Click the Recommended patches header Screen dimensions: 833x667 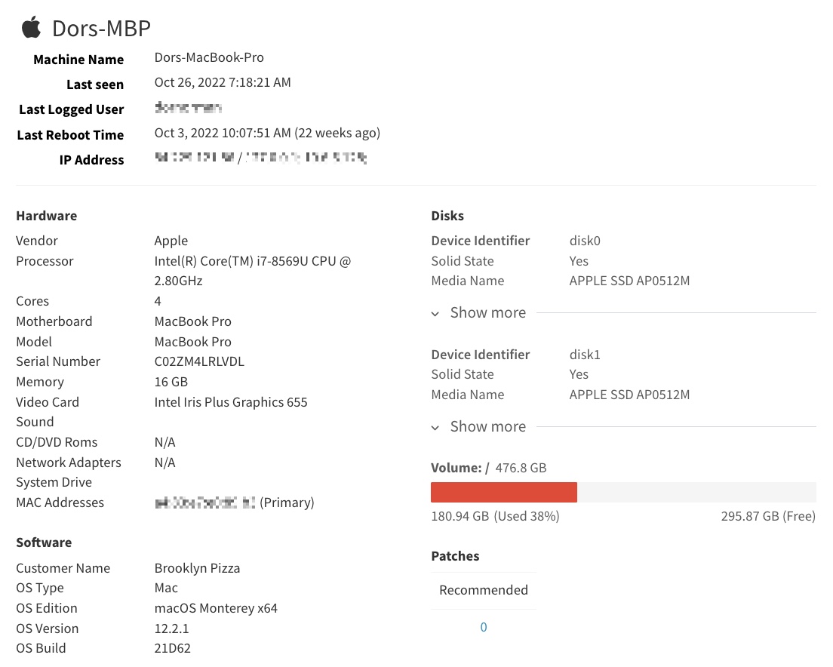point(484,590)
